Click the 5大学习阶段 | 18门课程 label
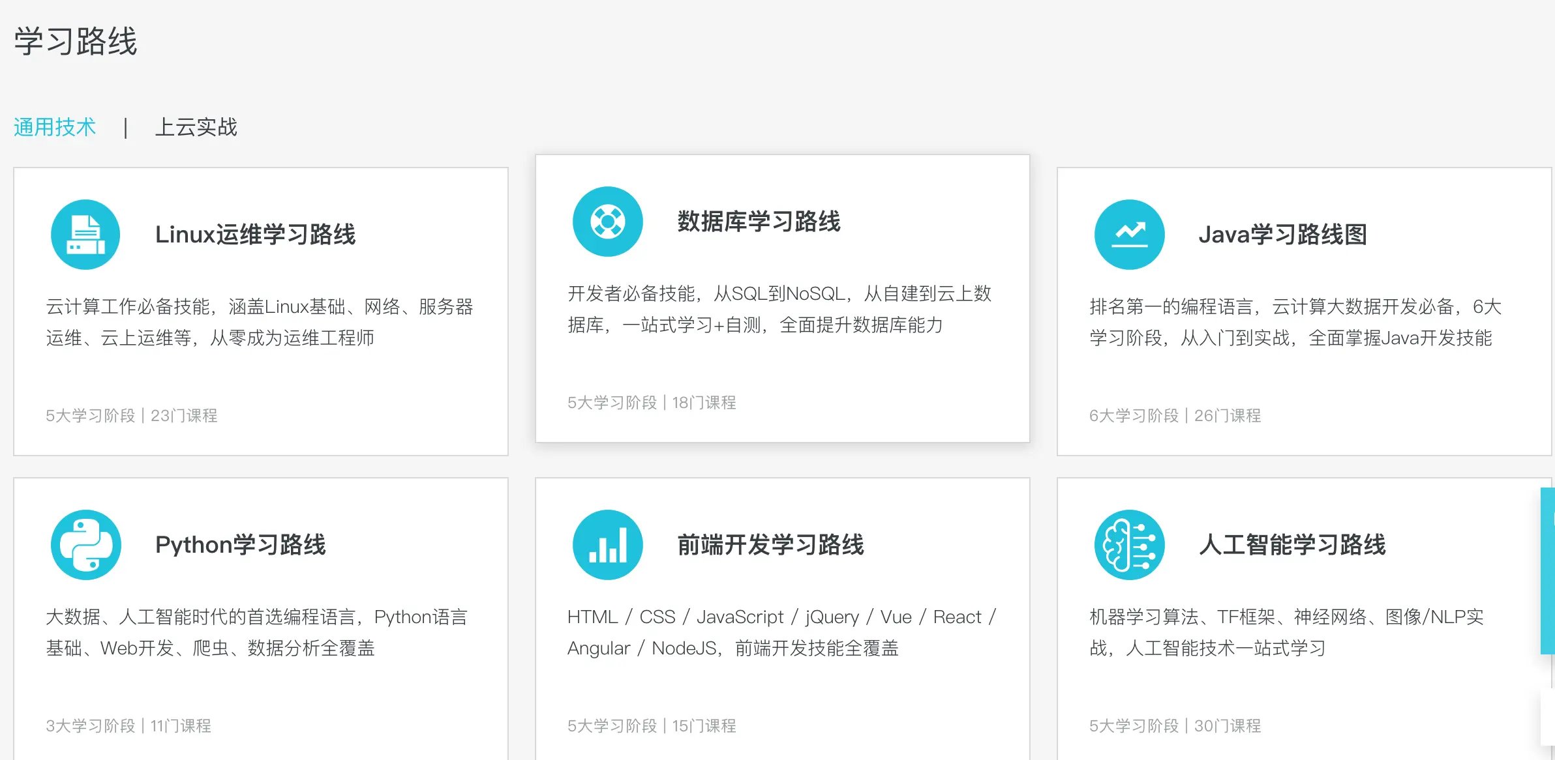Viewport: 1555px width, 760px height. click(x=651, y=403)
